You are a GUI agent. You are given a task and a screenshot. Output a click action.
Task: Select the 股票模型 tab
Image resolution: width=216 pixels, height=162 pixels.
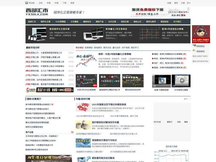tap(89, 48)
